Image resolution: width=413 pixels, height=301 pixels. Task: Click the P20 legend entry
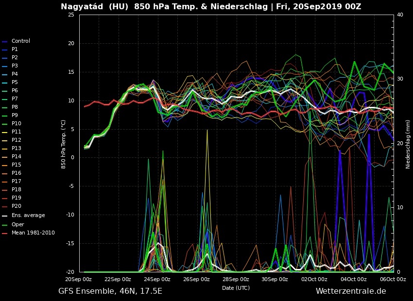[16, 206]
